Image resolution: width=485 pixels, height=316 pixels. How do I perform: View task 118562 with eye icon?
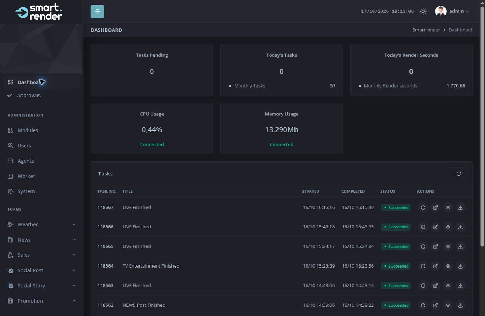(x=448, y=305)
